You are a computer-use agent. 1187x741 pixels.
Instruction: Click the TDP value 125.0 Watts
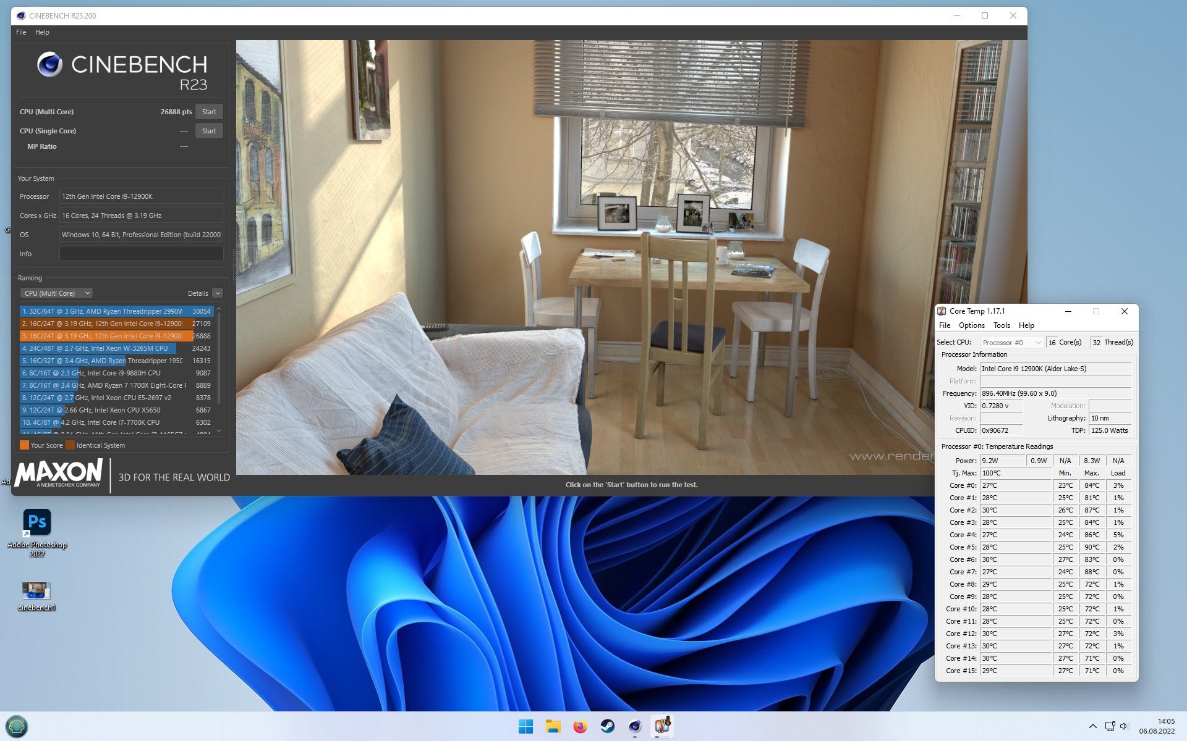click(x=1110, y=430)
